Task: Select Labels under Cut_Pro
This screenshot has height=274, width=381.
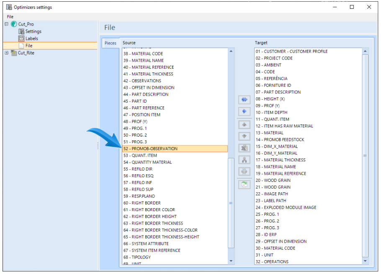Action: [31, 39]
